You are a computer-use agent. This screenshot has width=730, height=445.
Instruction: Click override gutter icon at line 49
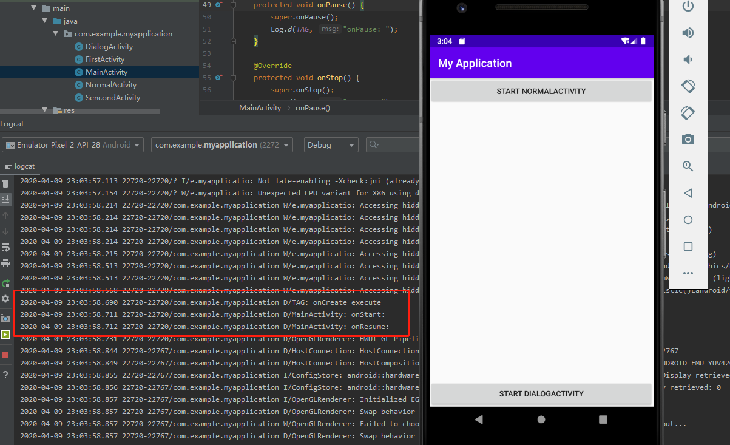coord(219,5)
